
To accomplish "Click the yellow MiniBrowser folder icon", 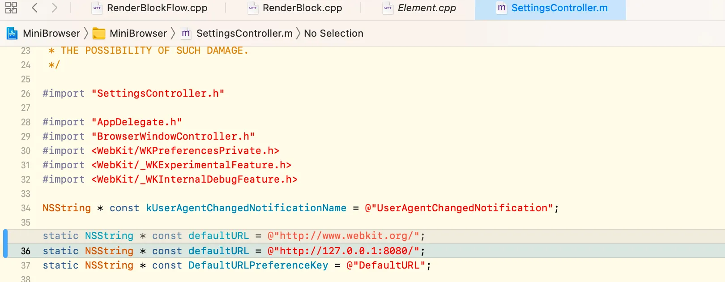I will (98, 34).
